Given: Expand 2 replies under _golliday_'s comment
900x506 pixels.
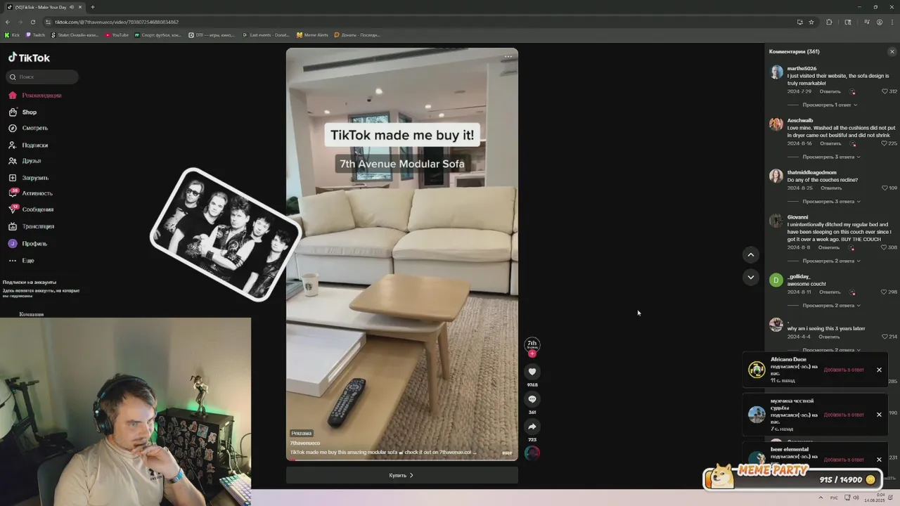Looking at the screenshot, I should (x=831, y=306).
